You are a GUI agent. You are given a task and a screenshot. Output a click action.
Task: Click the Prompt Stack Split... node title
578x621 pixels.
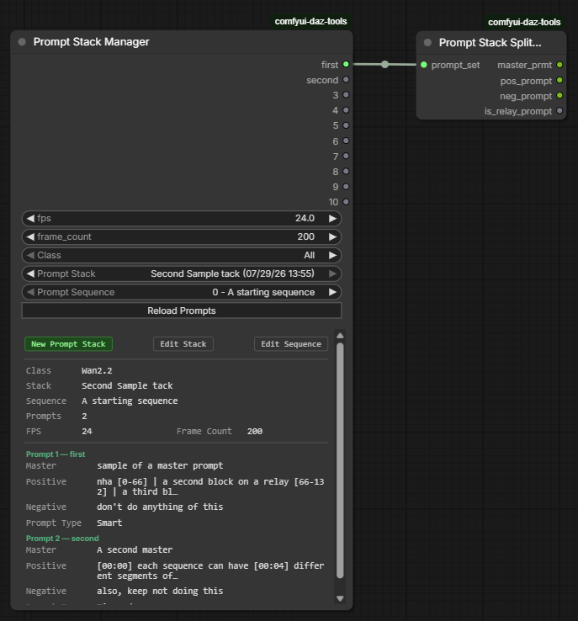tap(491, 43)
